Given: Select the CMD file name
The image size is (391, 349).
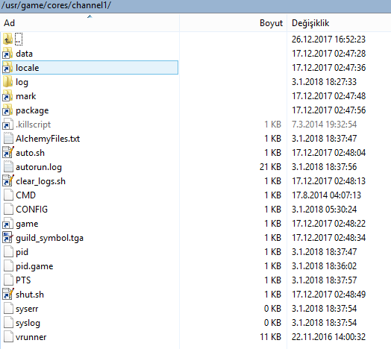Looking at the screenshot, I should [x=25, y=195].
